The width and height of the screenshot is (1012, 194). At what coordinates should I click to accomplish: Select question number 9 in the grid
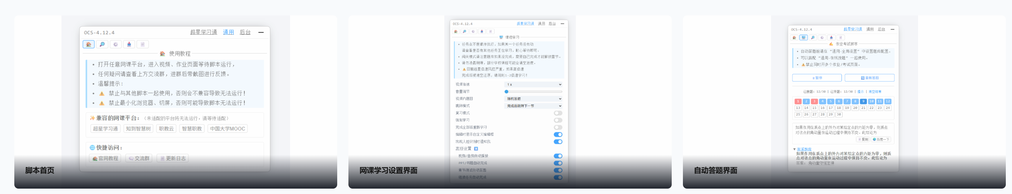[x=863, y=101]
